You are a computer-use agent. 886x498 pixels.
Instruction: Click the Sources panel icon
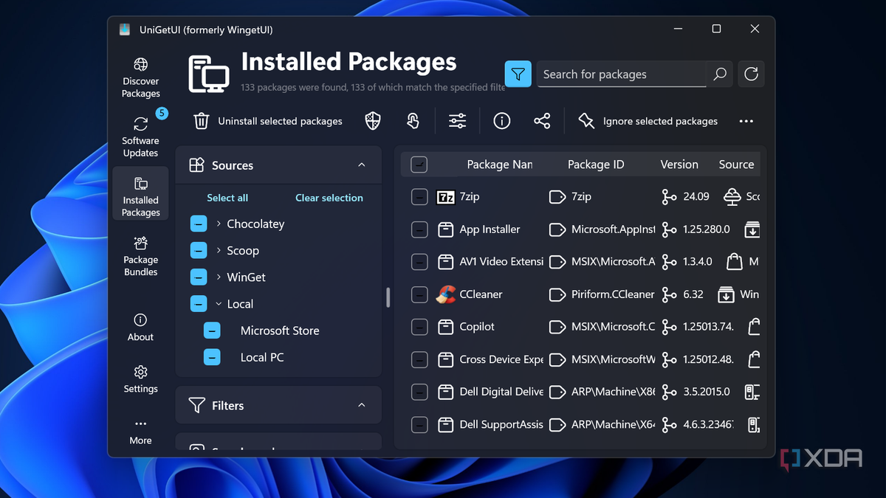(196, 165)
